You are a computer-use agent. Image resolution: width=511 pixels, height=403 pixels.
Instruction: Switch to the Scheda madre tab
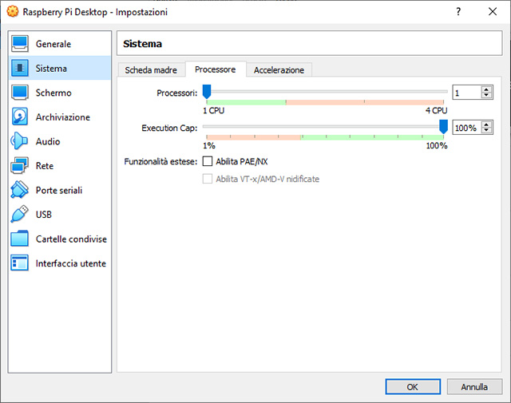151,70
